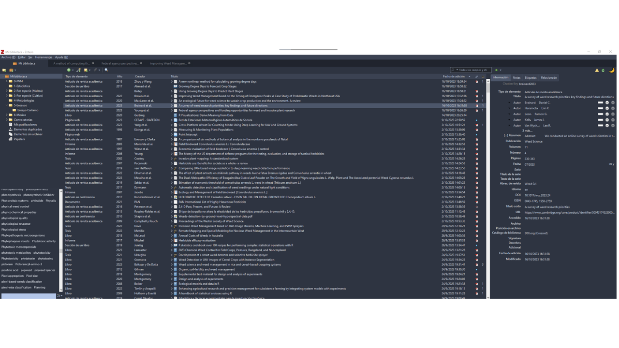619x348 pixels.
Task: Toggle the dark mode moon icon
Action: (611, 71)
